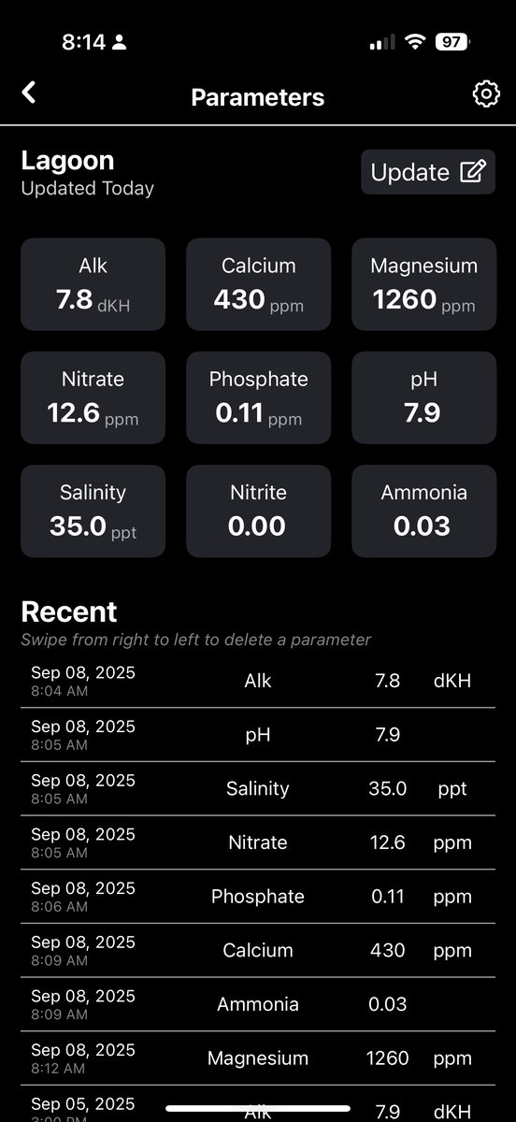Tap the recent Salinity 35.0 ppt row

[258, 789]
